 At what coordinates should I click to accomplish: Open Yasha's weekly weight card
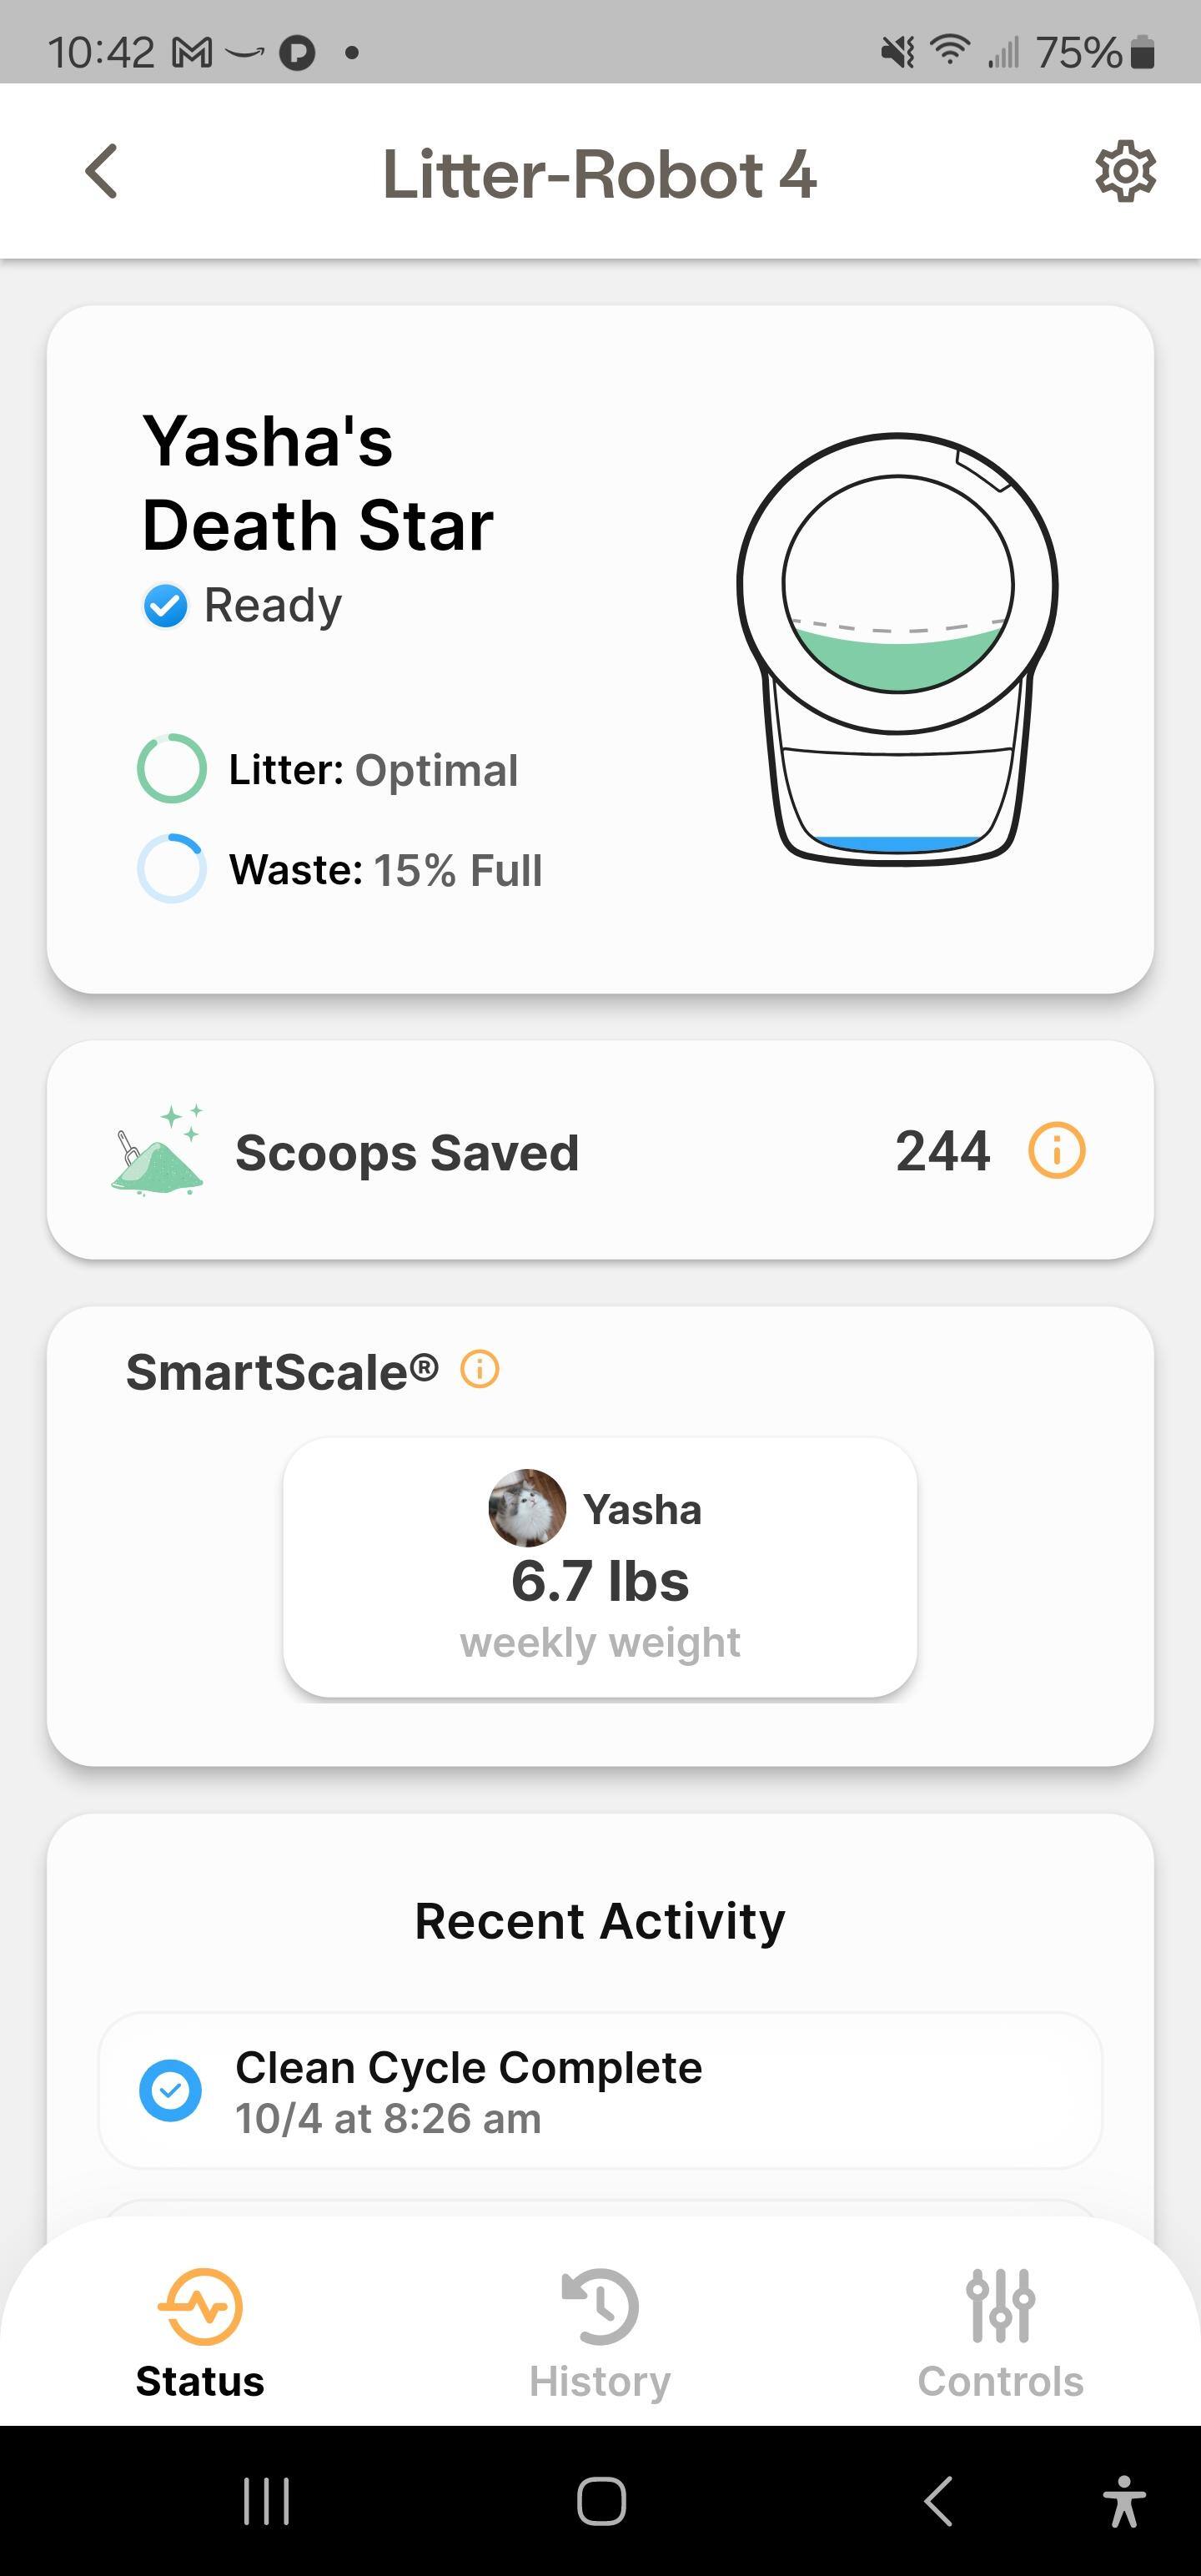600,1567
